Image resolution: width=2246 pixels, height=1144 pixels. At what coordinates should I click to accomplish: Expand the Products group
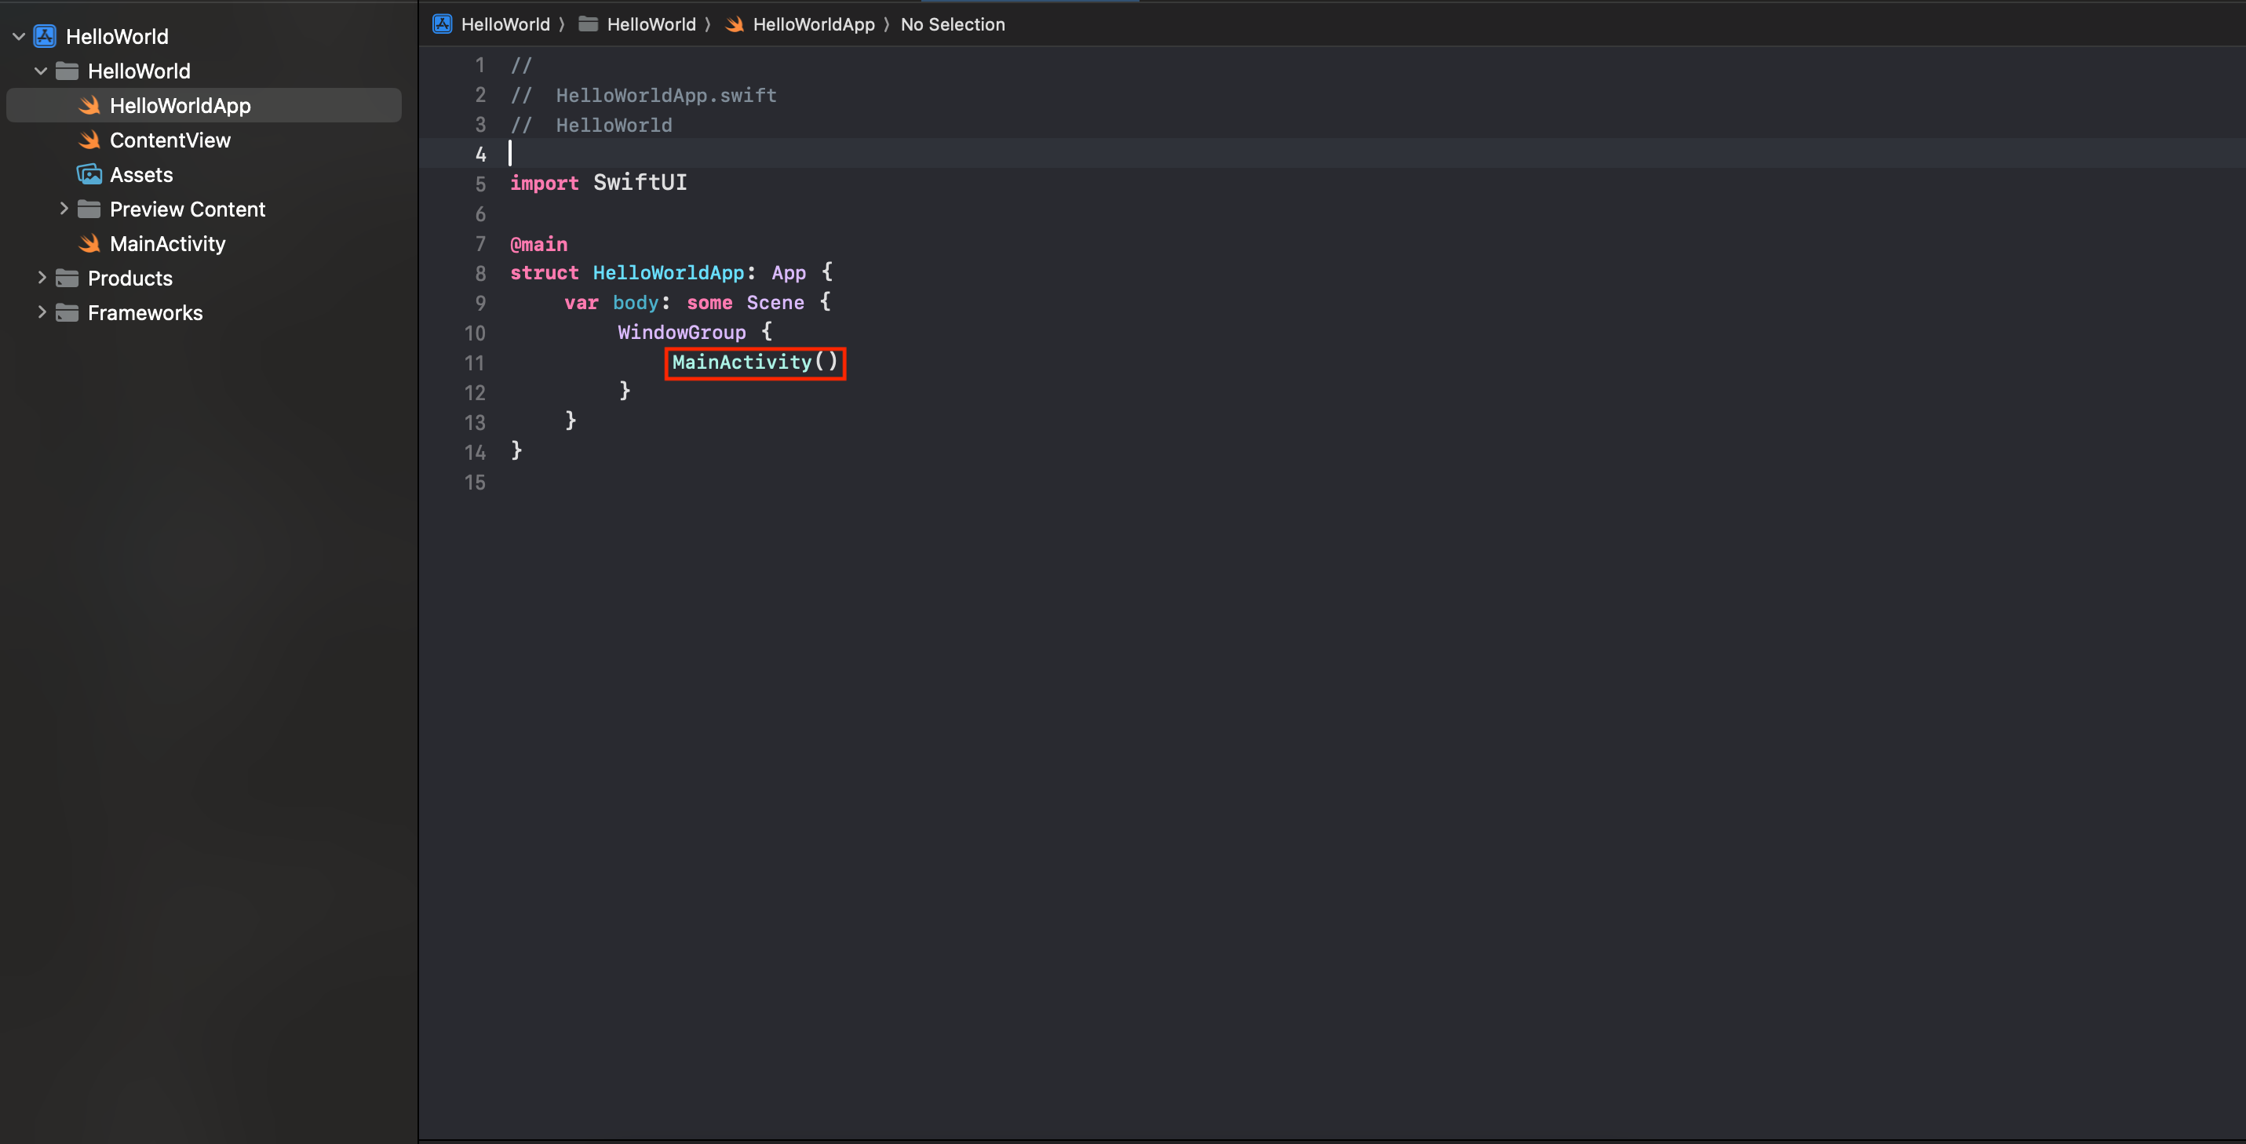(x=41, y=278)
